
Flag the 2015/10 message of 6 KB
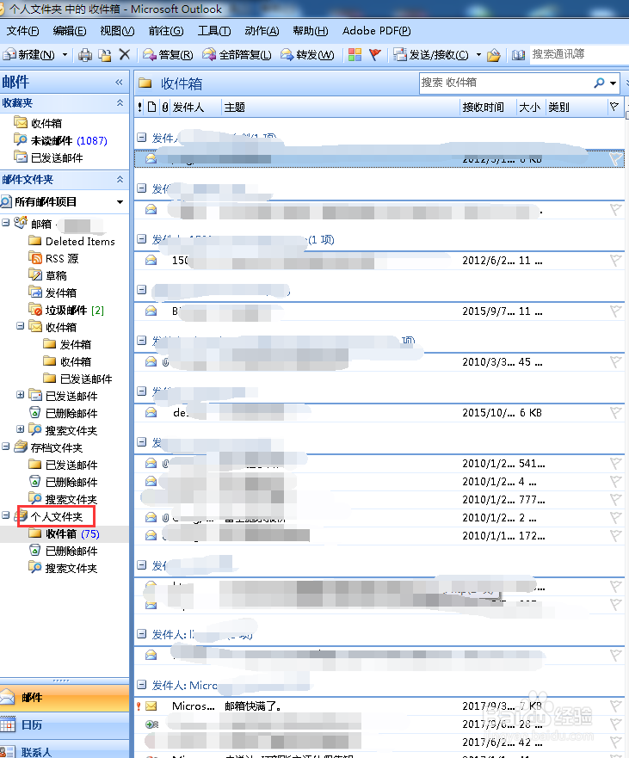tap(615, 413)
